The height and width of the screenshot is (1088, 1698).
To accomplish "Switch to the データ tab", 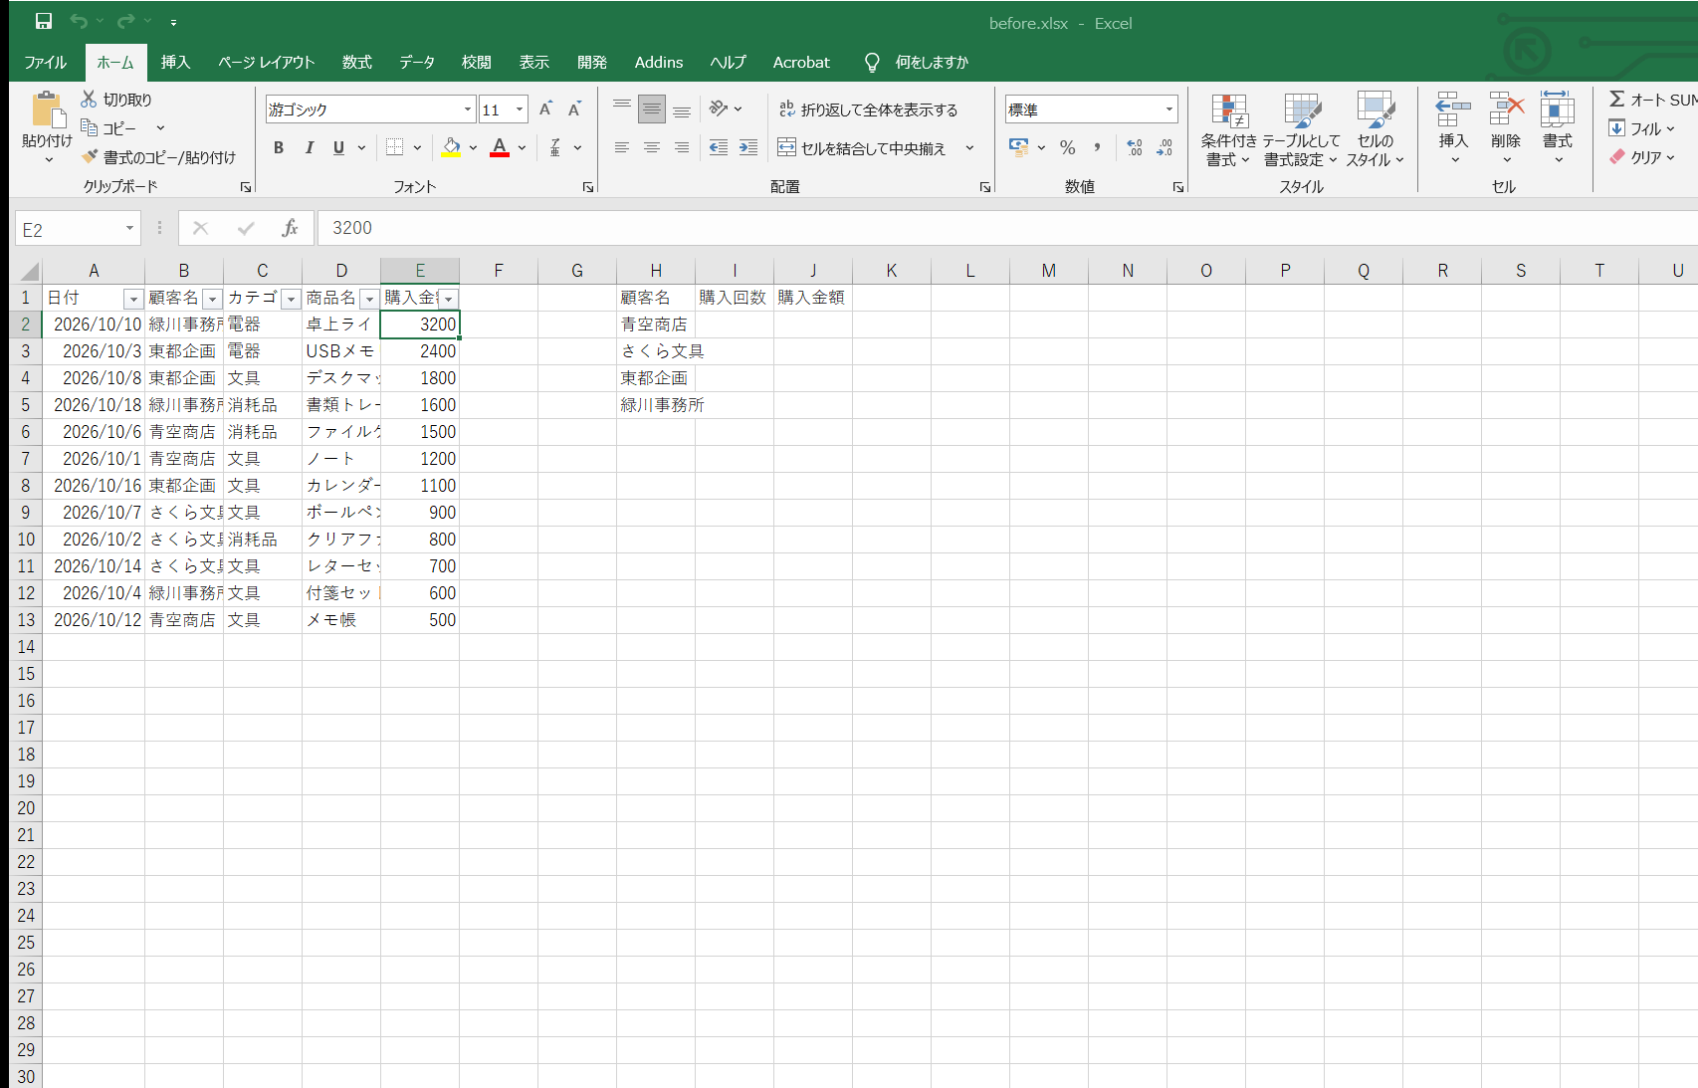I will click(x=417, y=62).
